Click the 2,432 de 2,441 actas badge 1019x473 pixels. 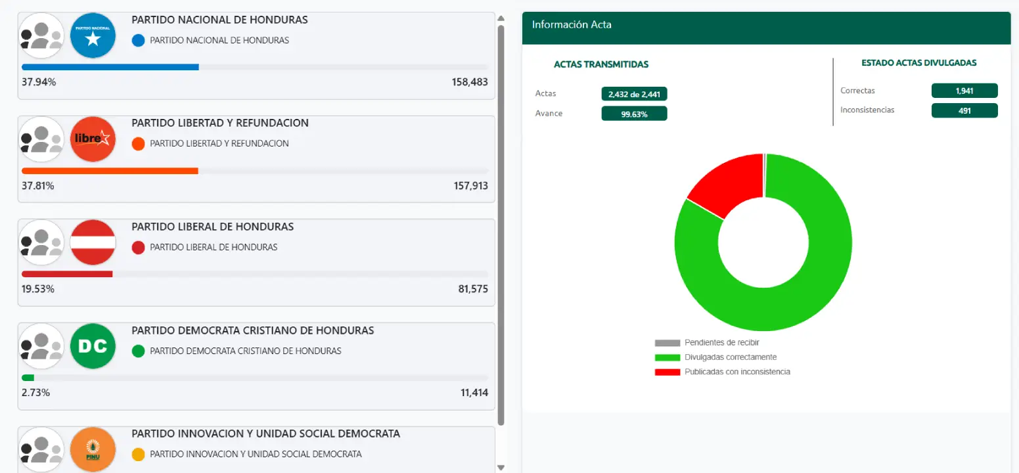pyautogui.click(x=634, y=94)
